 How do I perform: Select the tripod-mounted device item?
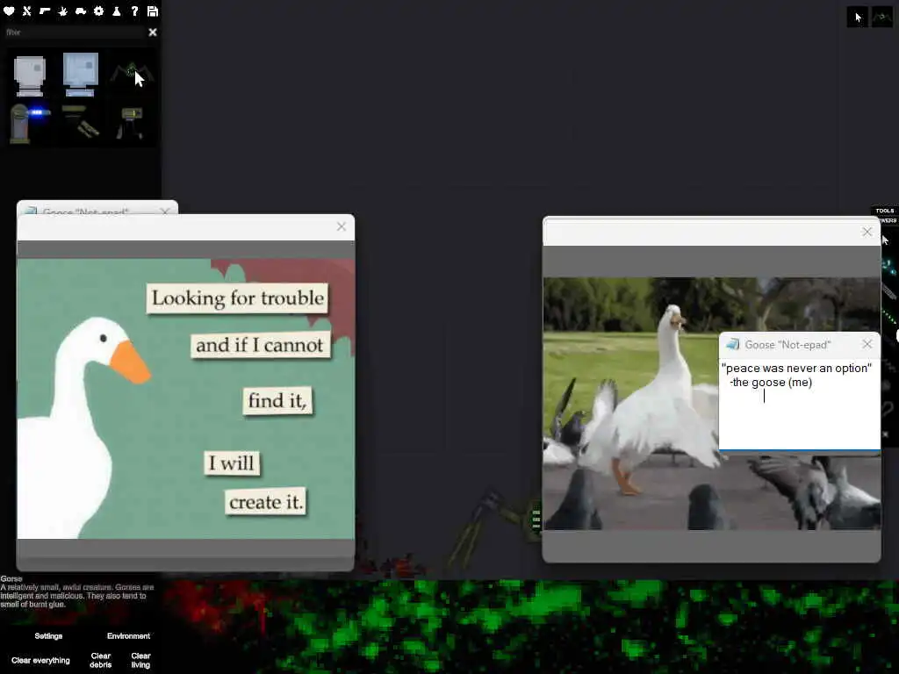tap(131, 123)
